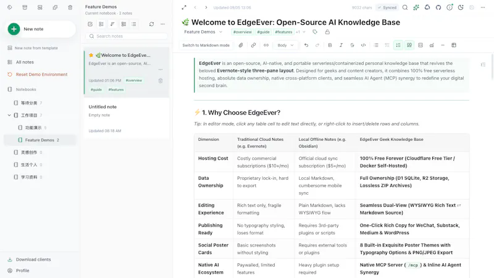Open All notes in the sidebar
The image size is (494, 278).
(x=21, y=62)
